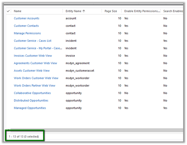Click the Entity Name sort arrow
Viewport: 187px width, 145px height.
(x=84, y=11)
